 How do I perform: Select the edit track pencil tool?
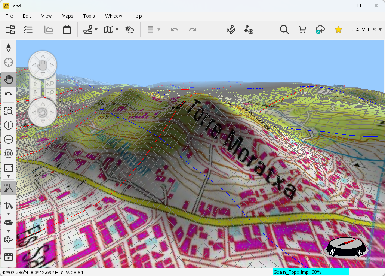(x=231, y=30)
